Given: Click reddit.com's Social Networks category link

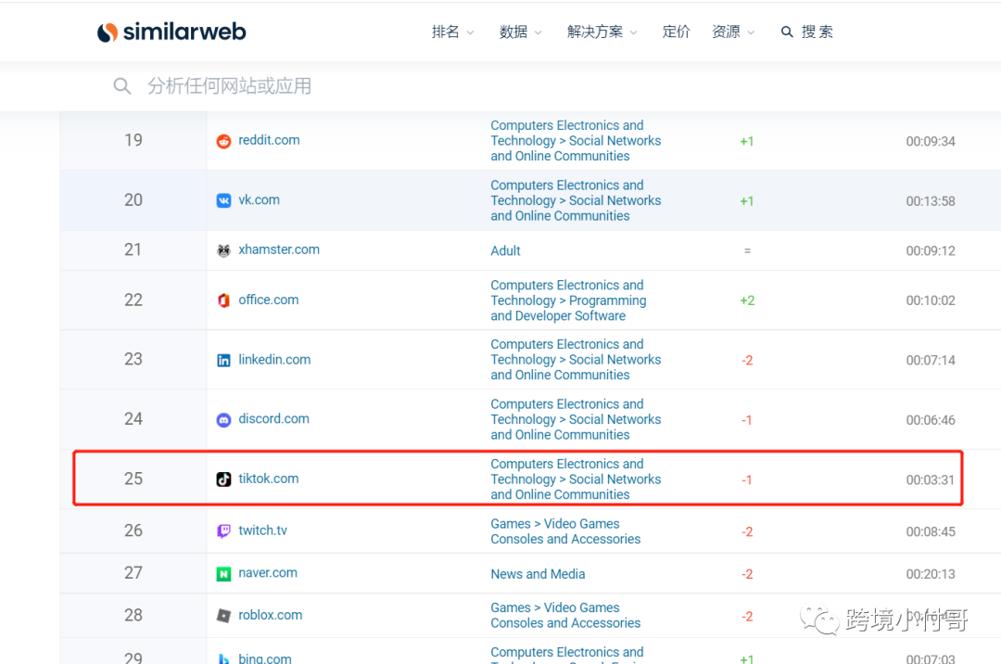Looking at the screenshot, I should pyautogui.click(x=576, y=140).
